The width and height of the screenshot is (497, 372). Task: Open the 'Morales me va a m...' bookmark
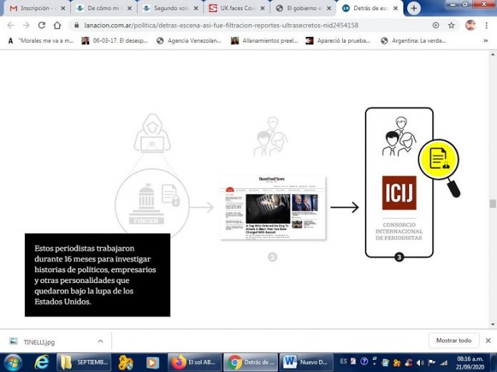coord(41,41)
